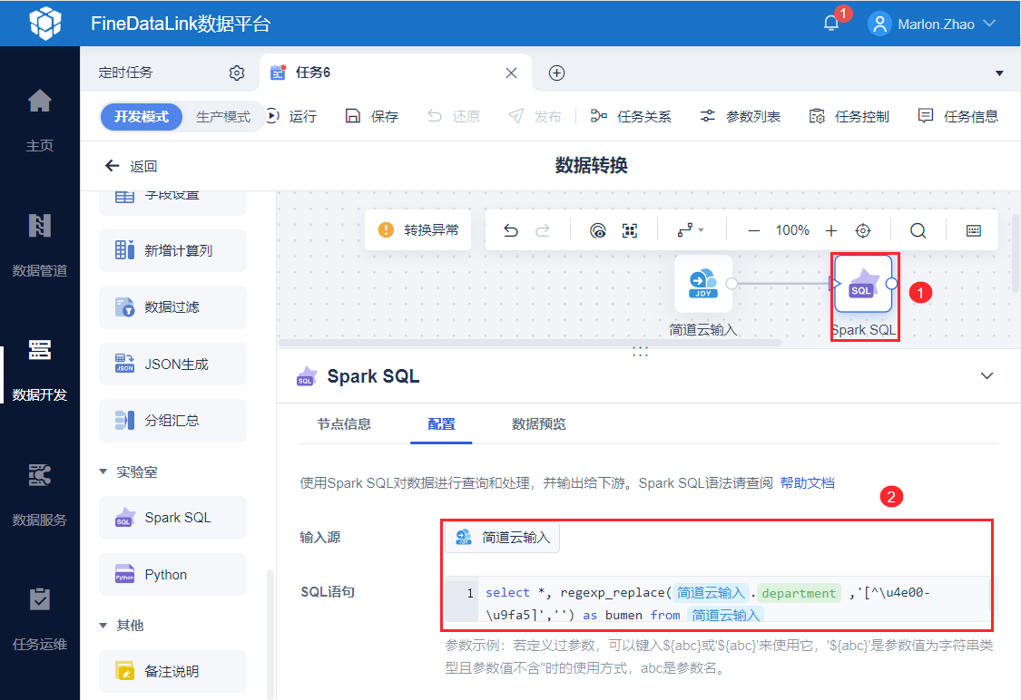Select JSON生成 operator
This screenshot has width=1021, height=700.
point(172,365)
